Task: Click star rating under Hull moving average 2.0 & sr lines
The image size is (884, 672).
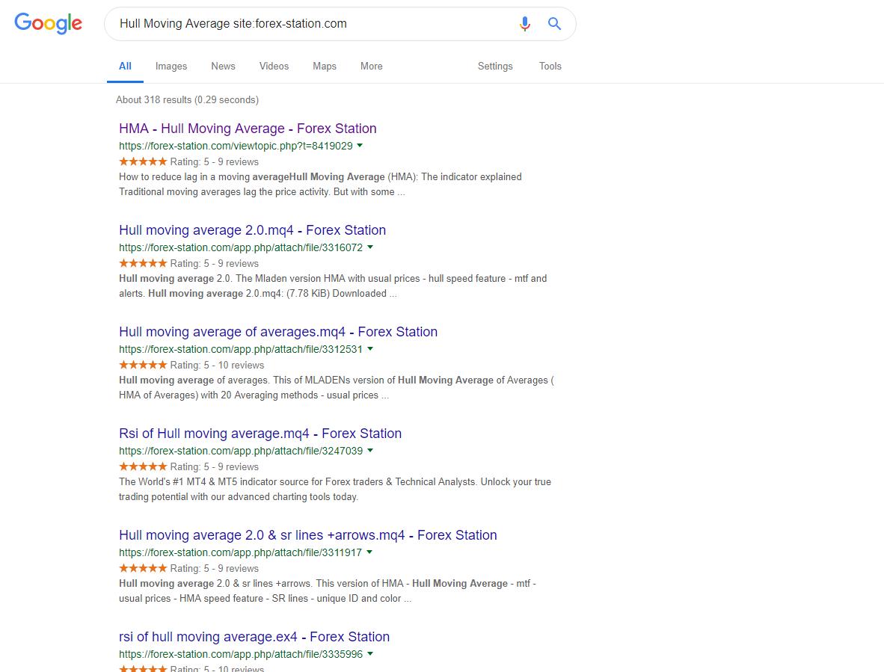Action: tap(143, 568)
